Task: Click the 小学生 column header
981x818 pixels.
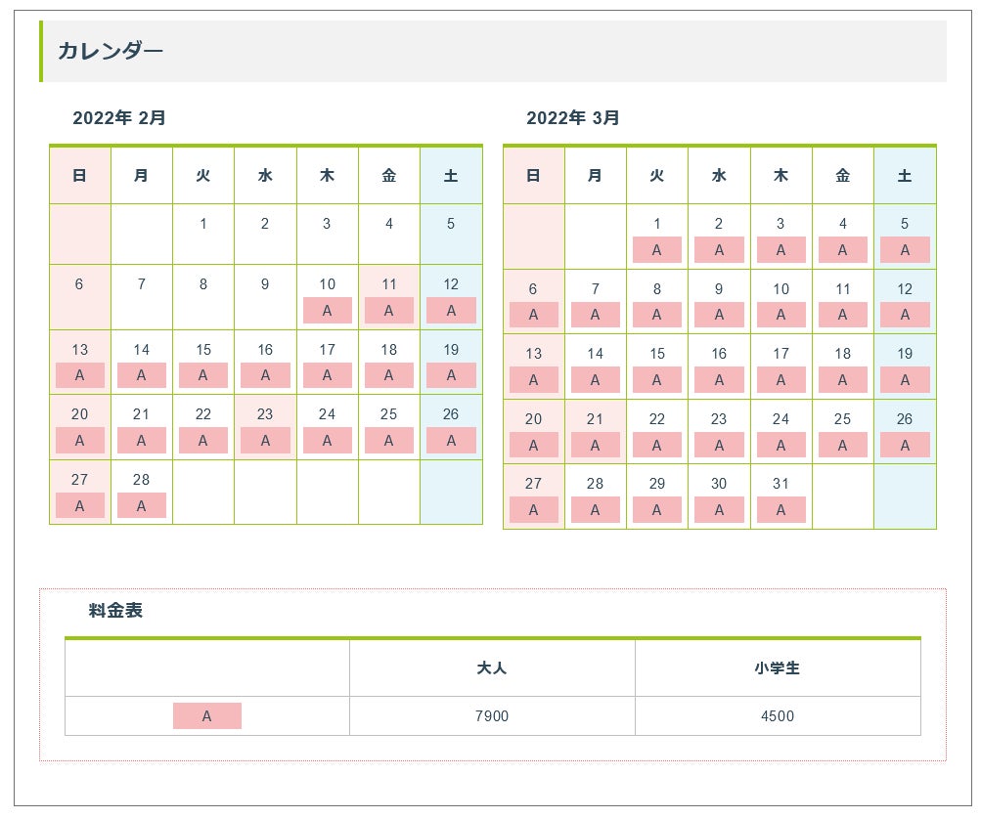Action: 777,667
